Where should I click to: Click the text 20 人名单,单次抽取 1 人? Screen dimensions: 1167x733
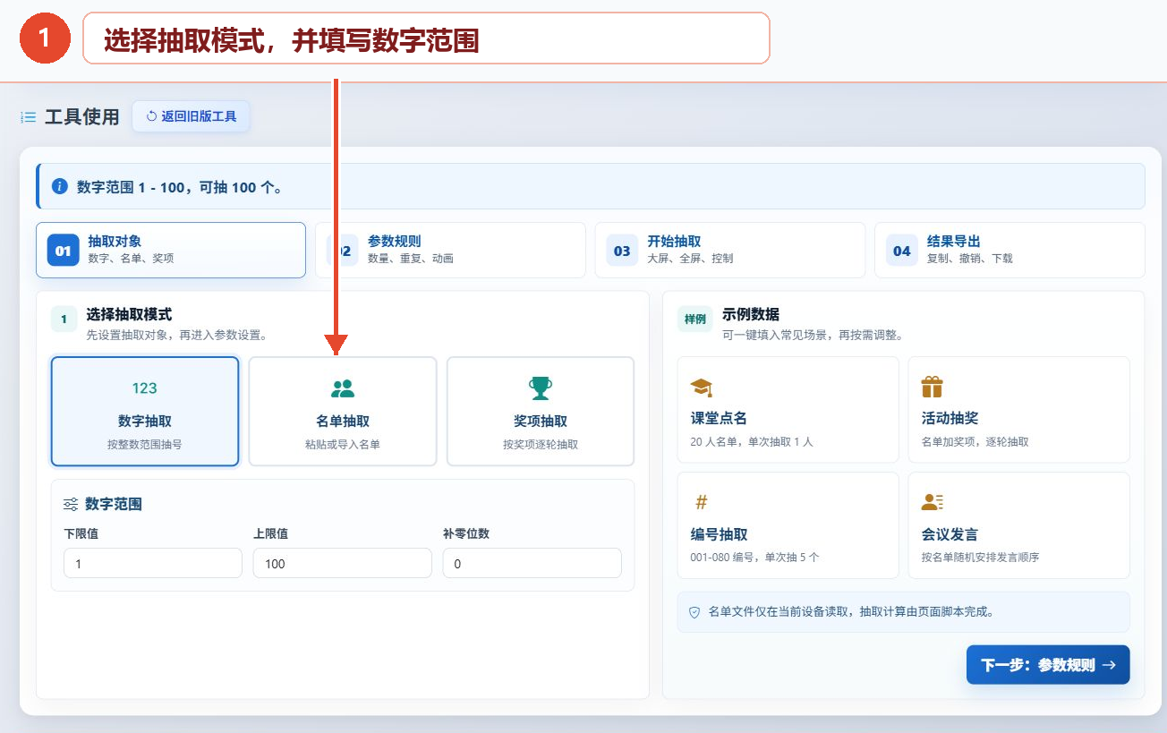pyautogui.click(x=752, y=442)
